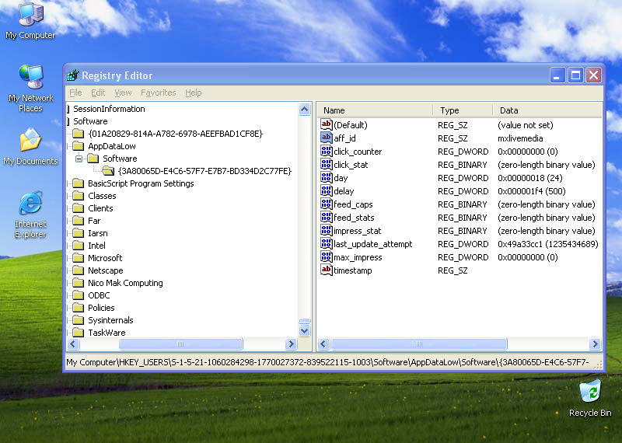Open the My Documents desktop icon

point(30,146)
